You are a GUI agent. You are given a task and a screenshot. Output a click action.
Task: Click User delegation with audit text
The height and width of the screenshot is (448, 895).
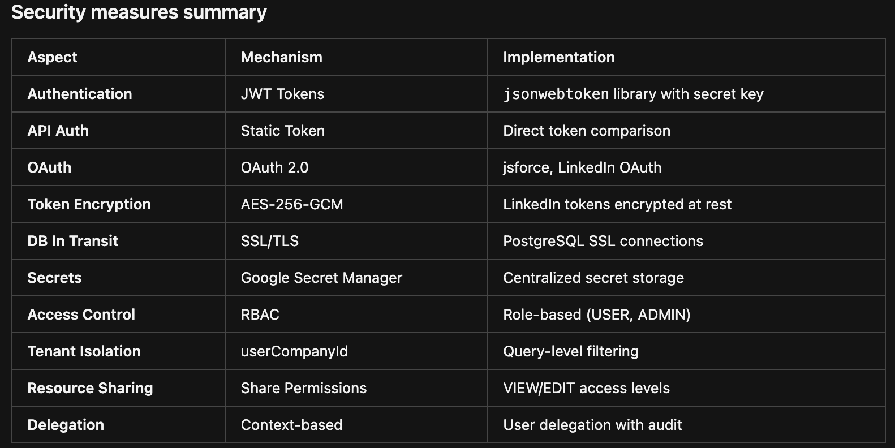(x=592, y=425)
